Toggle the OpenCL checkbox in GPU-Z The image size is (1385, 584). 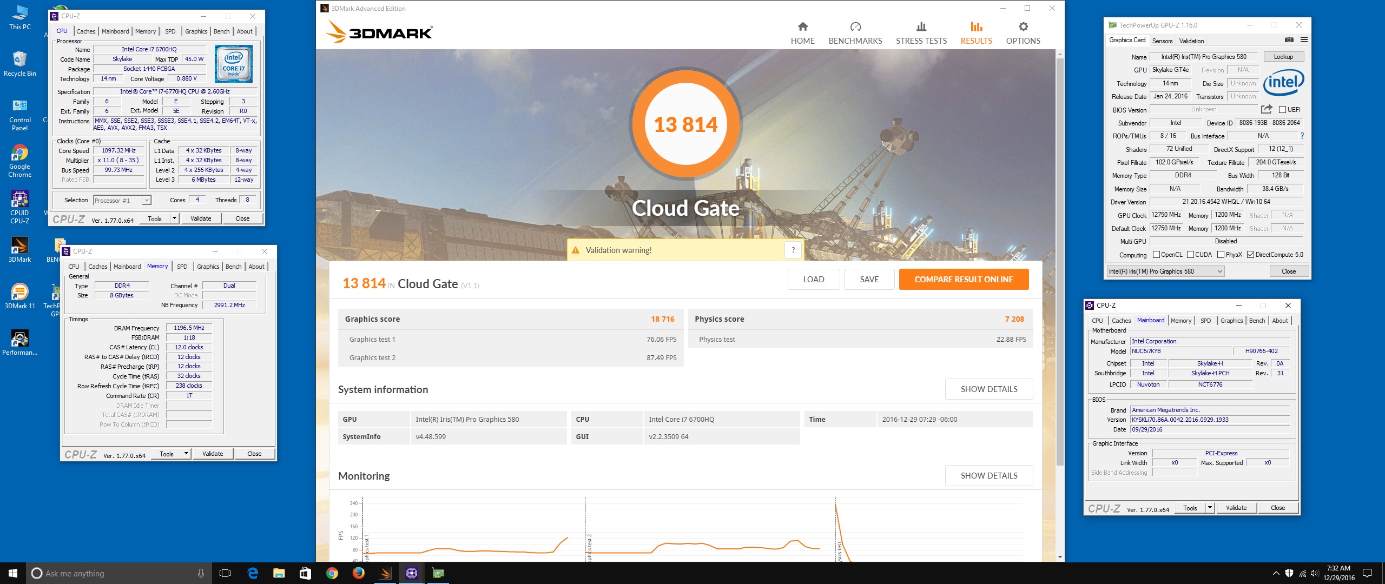(1156, 255)
